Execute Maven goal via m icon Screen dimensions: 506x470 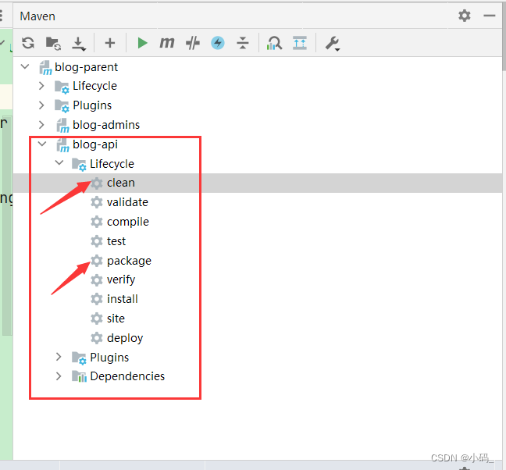167,43
